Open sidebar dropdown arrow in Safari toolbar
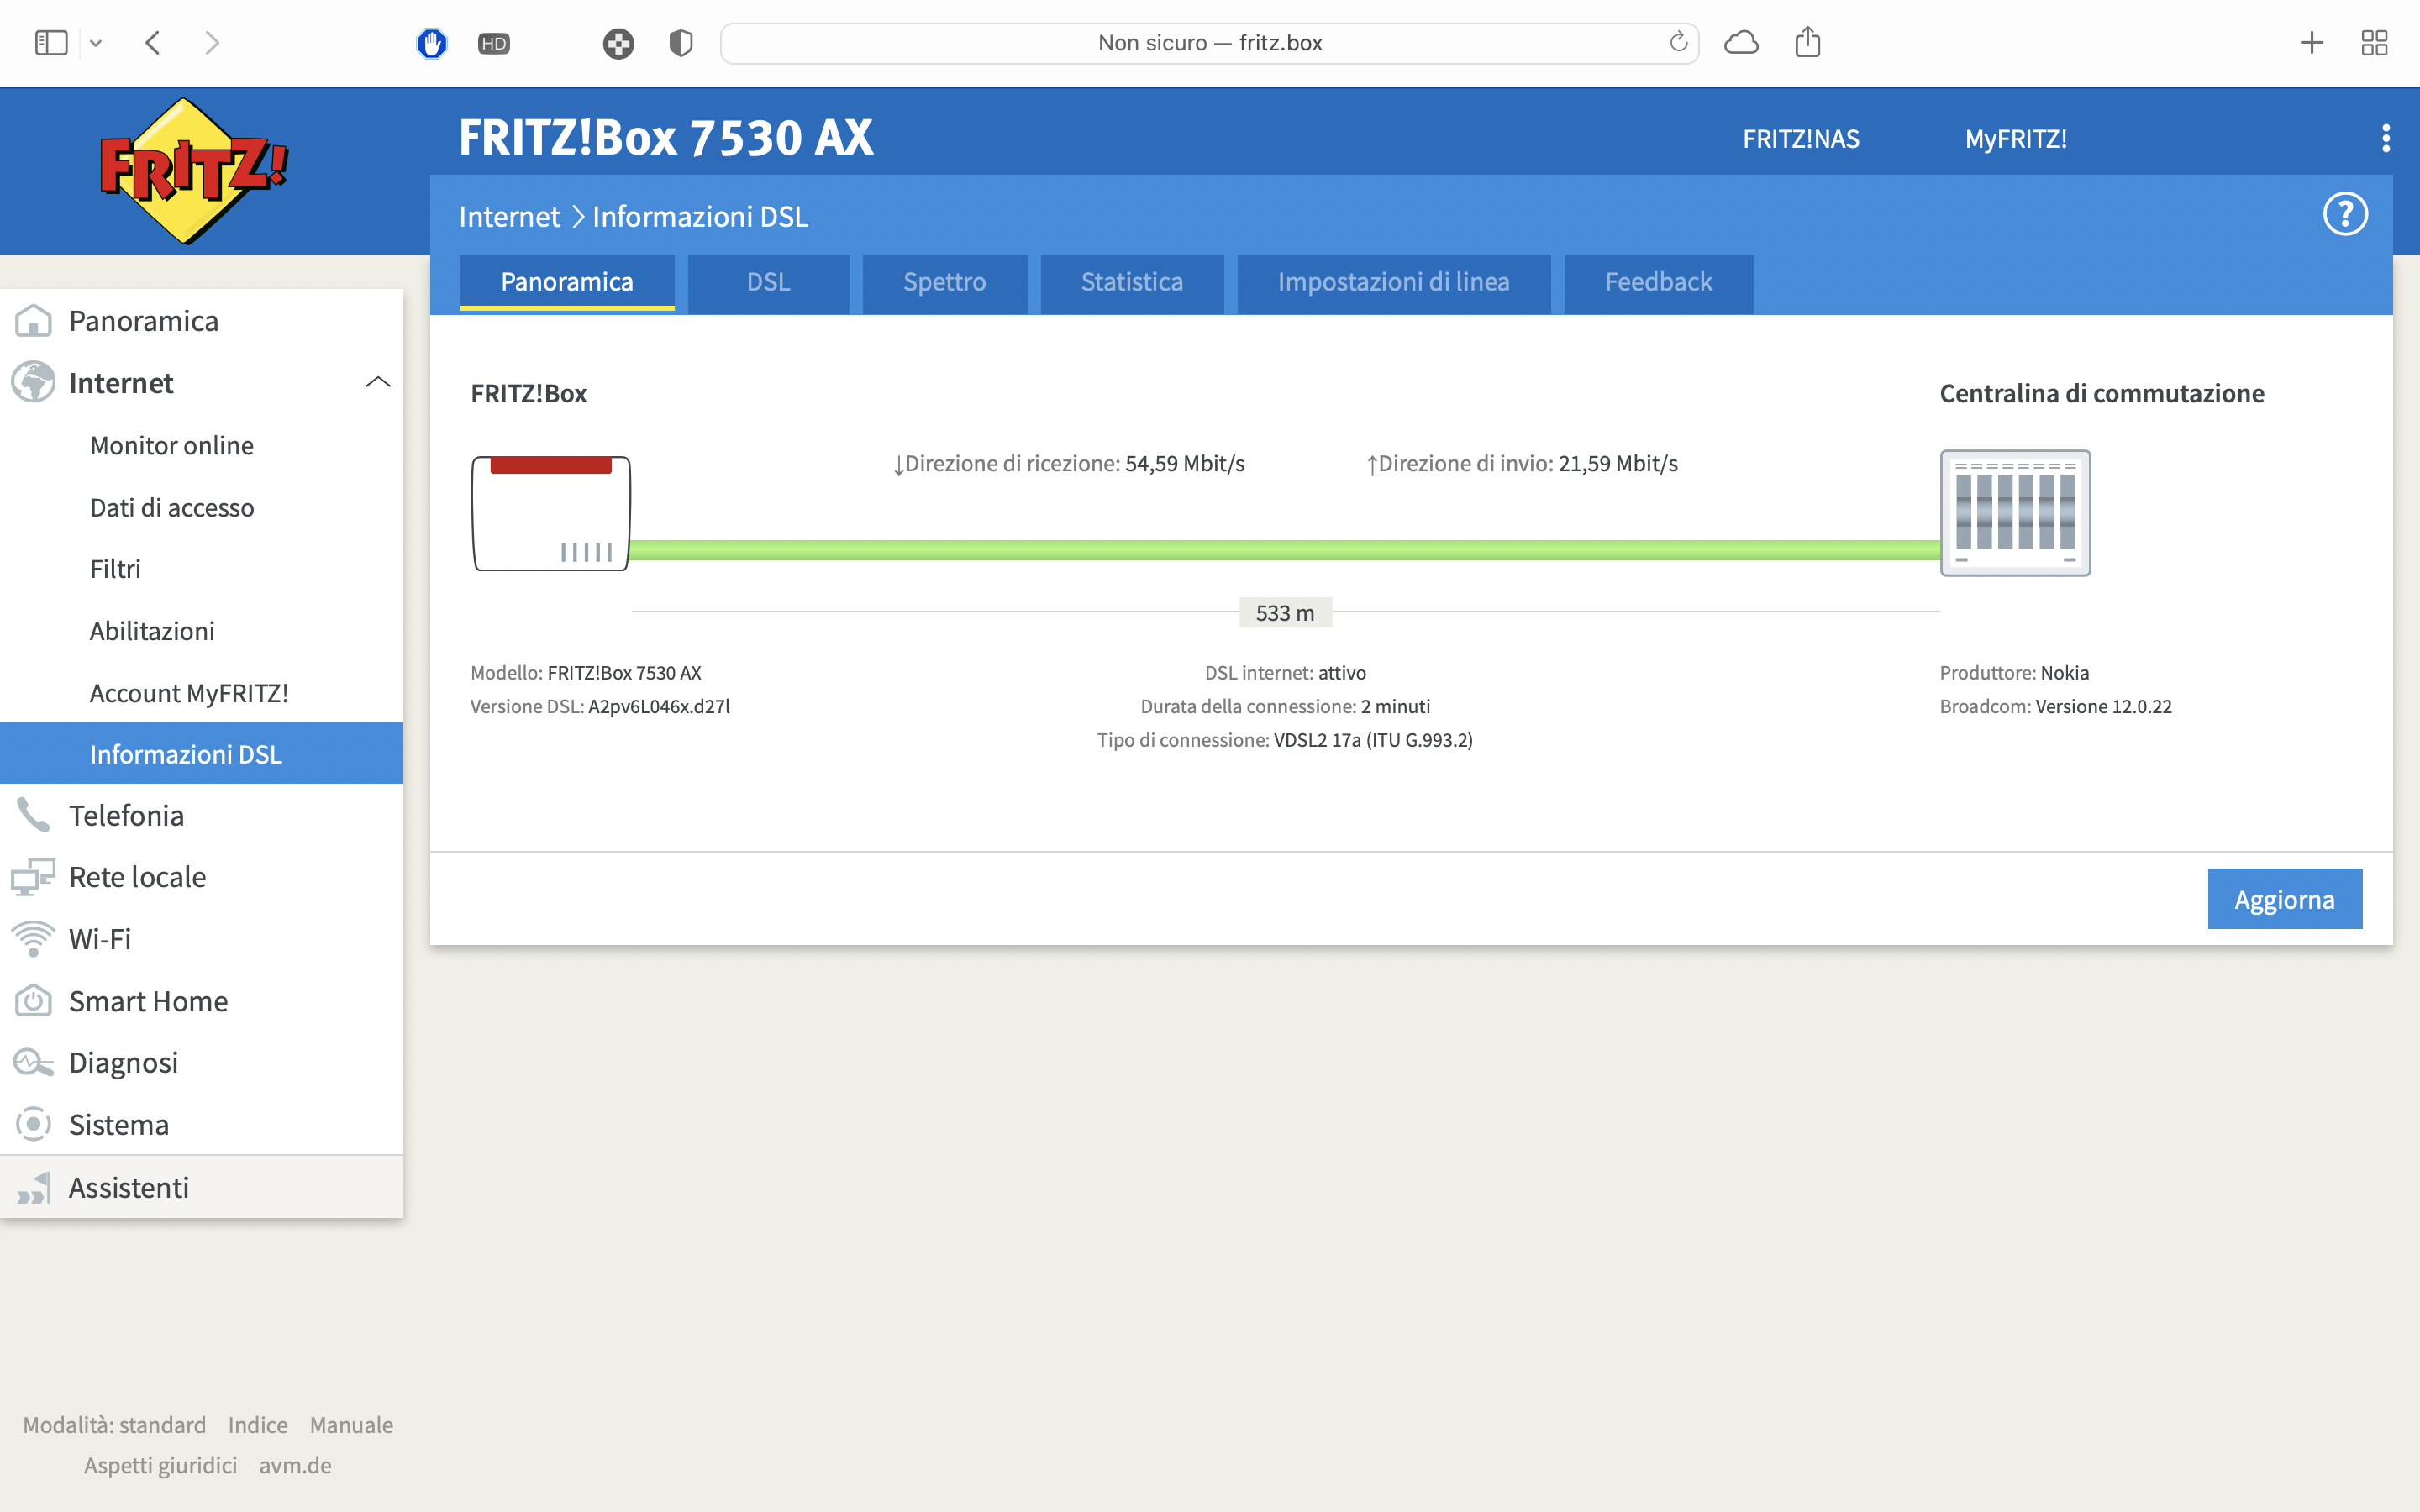 96,43
